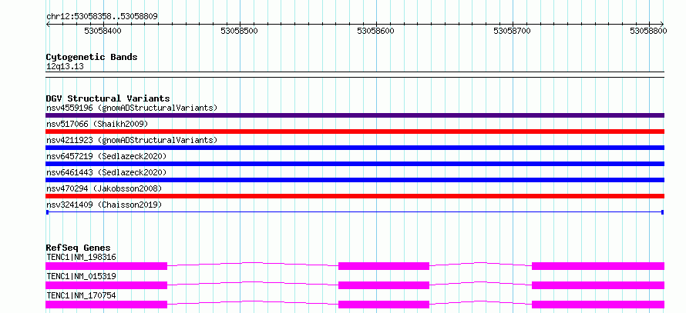The height and width of the screenshot is (313, 686).
Task: Click the chr12:53058358..53058809 region label
Action: [x=102, y=17]
